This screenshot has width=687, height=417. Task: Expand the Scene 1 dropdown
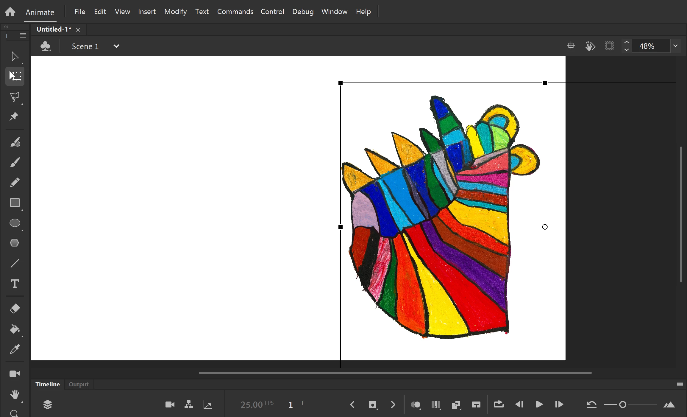click(x=116, y=46)
